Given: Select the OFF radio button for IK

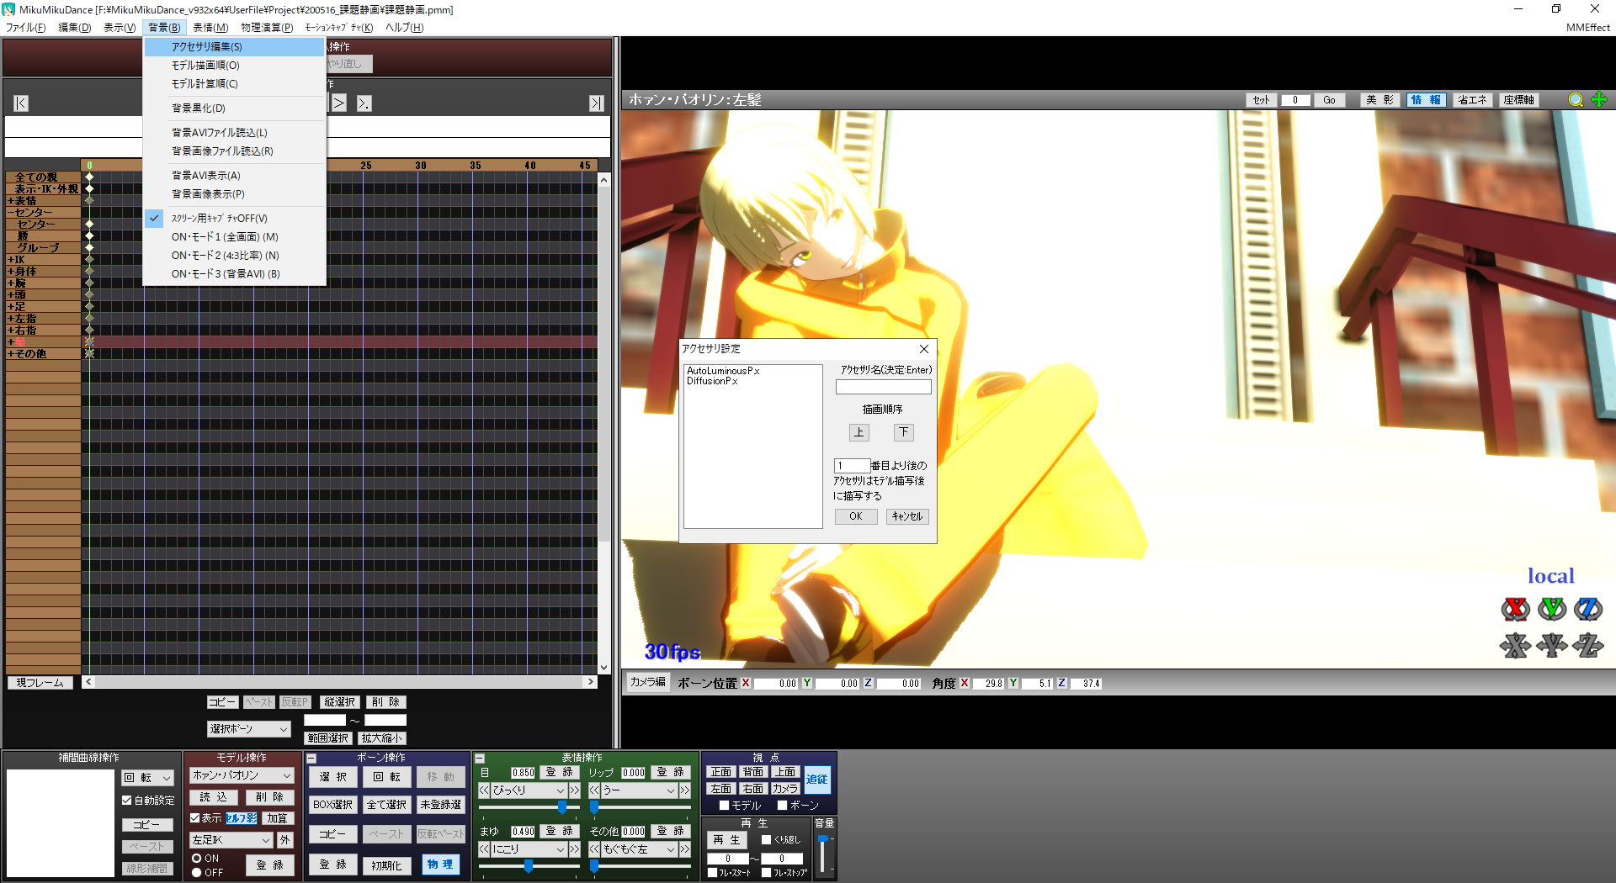Looking at the screenshot, I should click(196, 873).
